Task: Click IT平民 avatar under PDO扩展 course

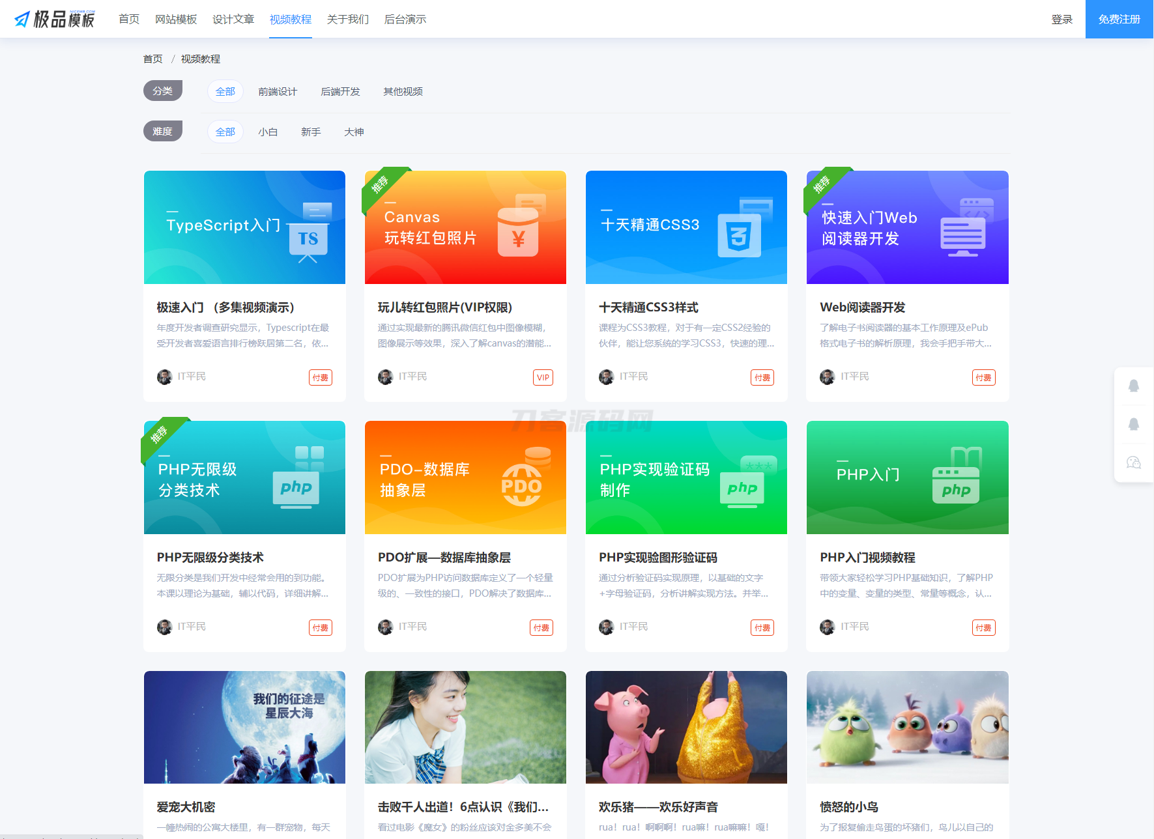Action: [385, 627]
